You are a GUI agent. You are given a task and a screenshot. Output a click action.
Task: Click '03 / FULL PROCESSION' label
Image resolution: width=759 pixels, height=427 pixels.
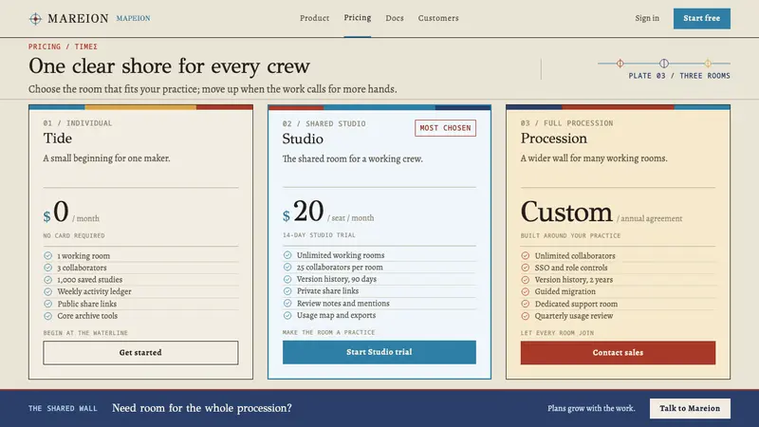pos(566,123)
